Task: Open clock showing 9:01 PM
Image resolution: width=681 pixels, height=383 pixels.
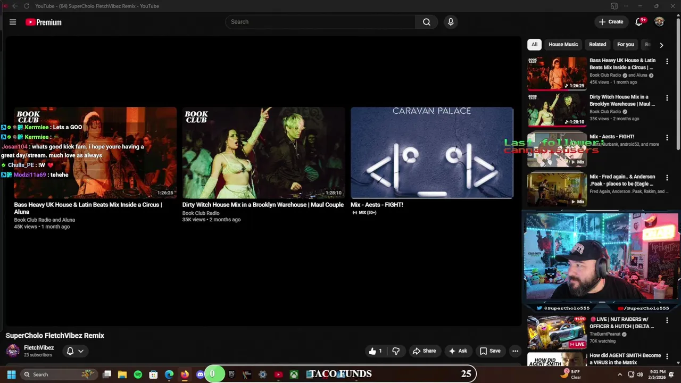Action: [x=658, y=374]
